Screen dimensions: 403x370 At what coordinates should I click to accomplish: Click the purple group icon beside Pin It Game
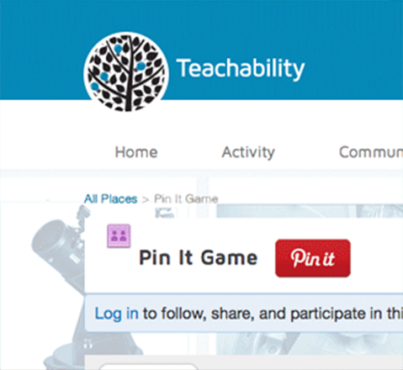pos(119,236)
